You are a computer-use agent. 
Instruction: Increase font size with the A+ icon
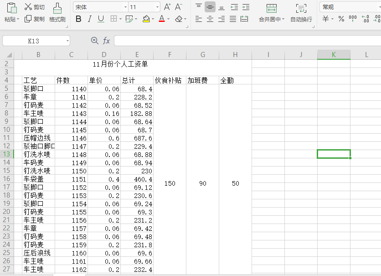[x=167, y=7]
